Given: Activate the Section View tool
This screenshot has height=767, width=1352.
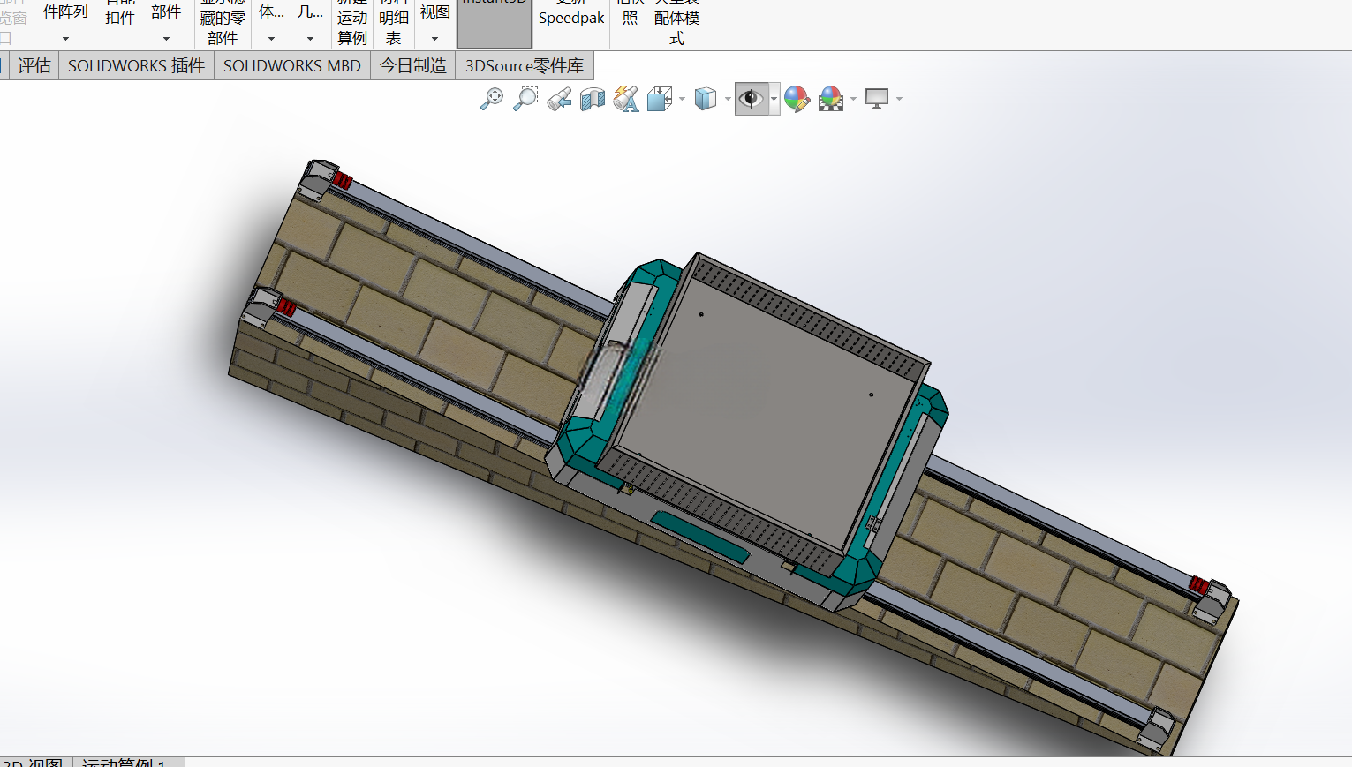Looking at the screenshot, I should [593, 99].
